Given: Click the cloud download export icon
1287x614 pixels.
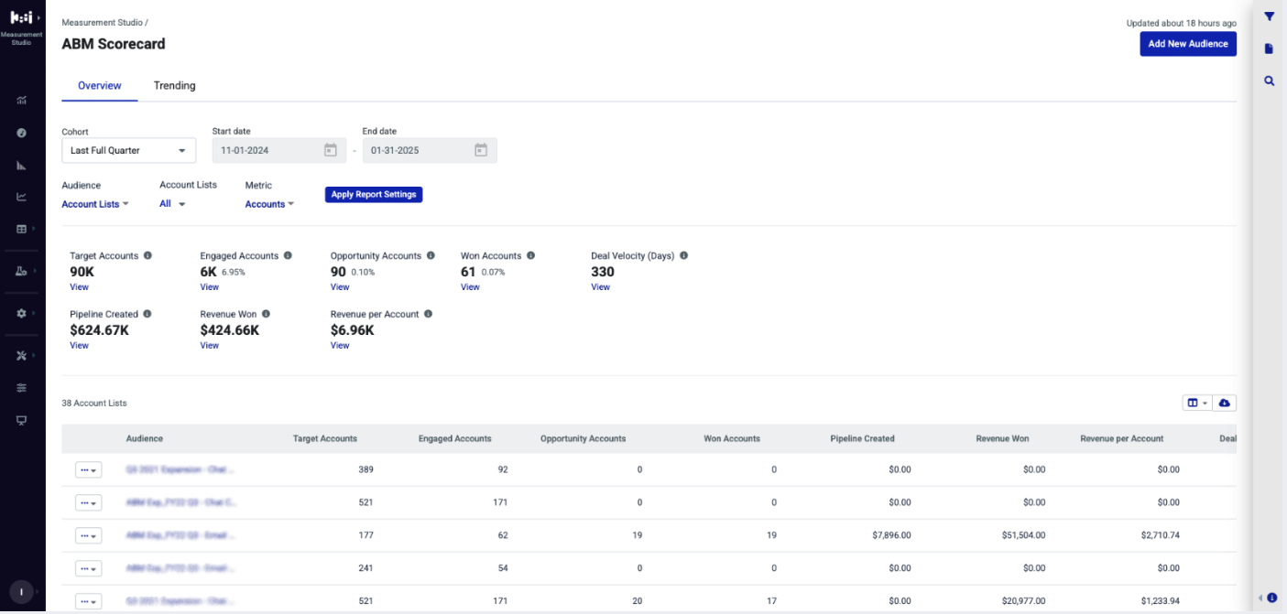Looking at the screenshot, I should pos(1225,403).
